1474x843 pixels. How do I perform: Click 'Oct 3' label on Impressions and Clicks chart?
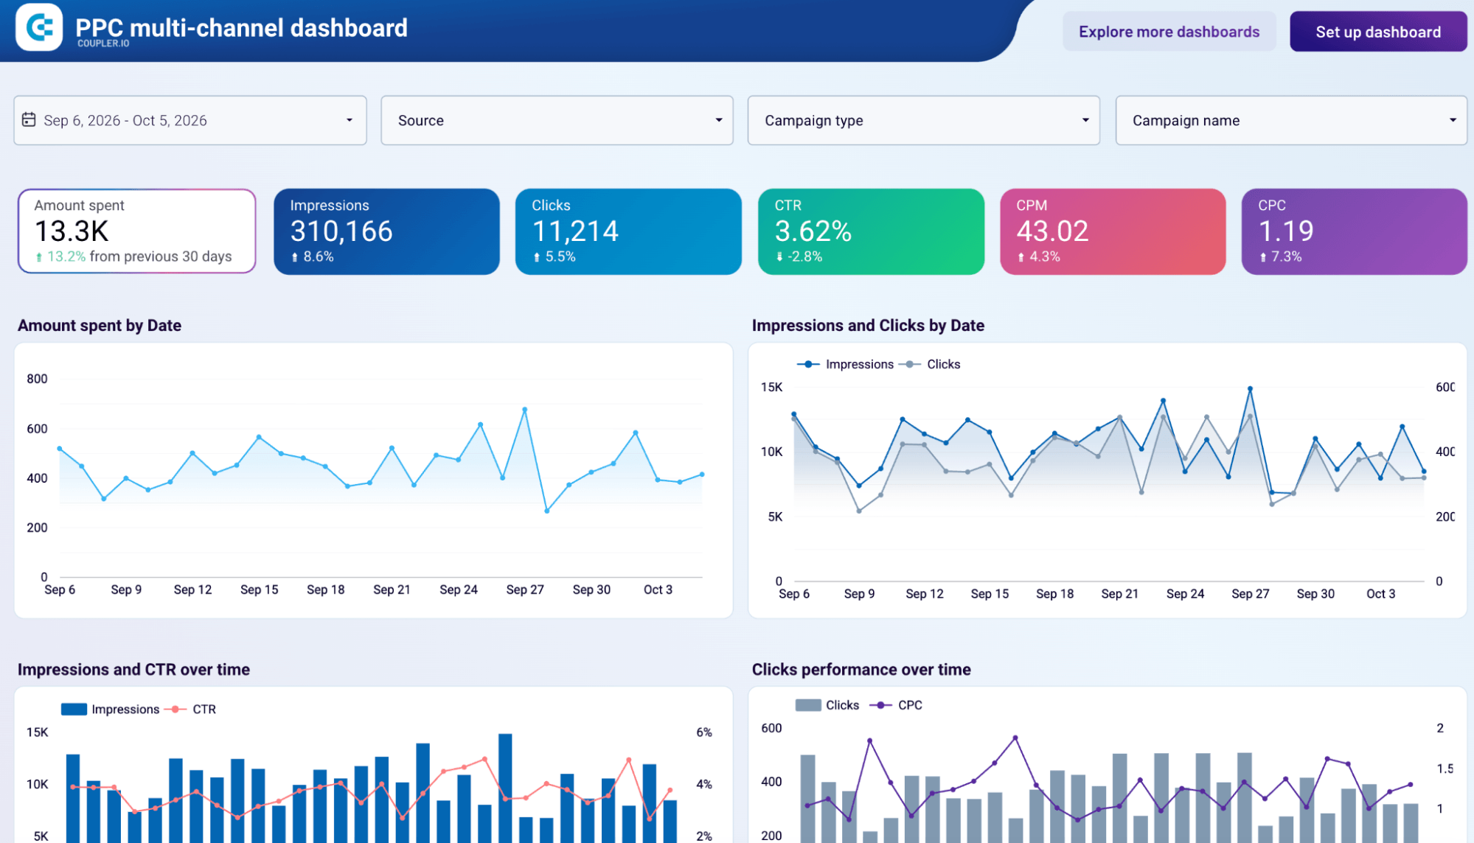click(x=1380, y=593)
